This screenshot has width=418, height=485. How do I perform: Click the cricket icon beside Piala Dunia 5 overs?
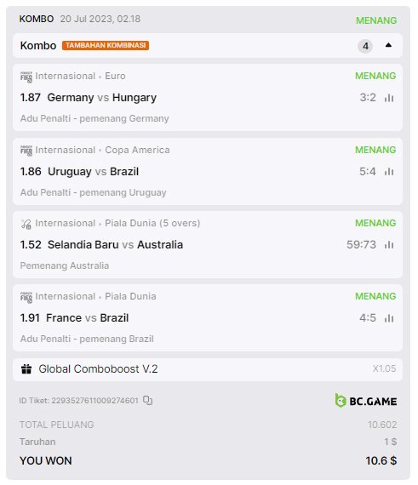26,224
